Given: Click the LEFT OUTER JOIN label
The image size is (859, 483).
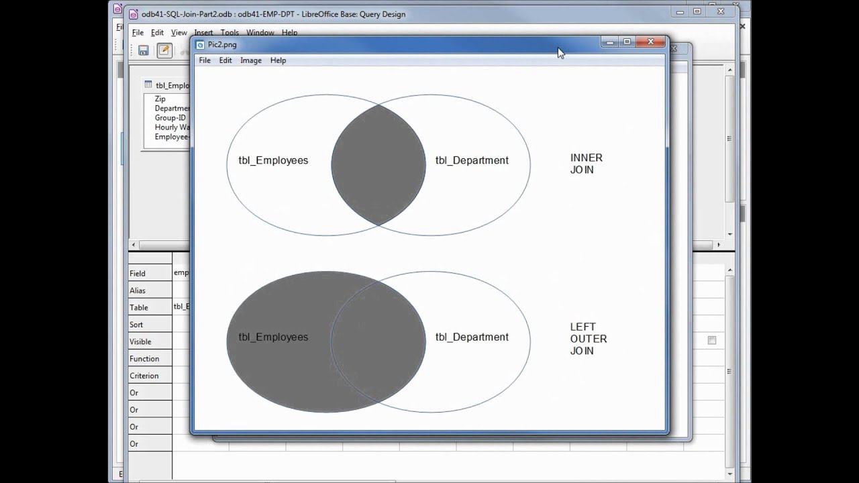Looking at the screenshot, I should click(589, 339).
